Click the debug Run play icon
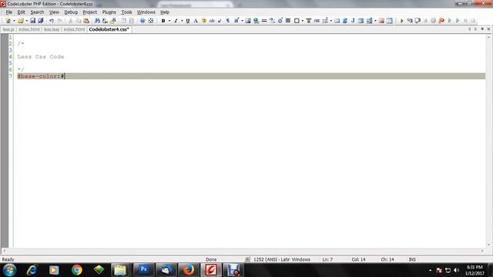The width and height of the screenshot is (493, 277). point(401,21)
